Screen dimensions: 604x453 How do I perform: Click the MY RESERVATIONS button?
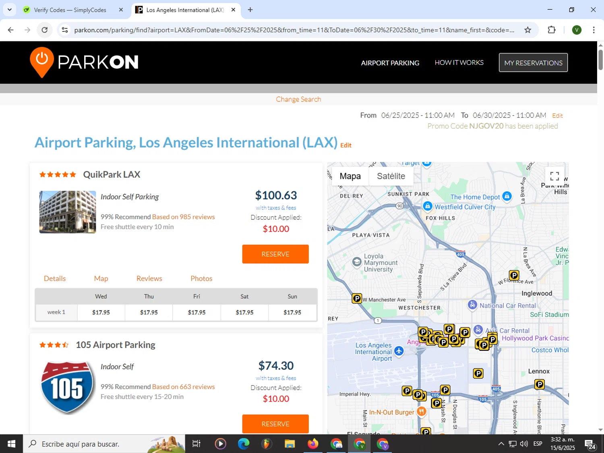tap(533, 62)
